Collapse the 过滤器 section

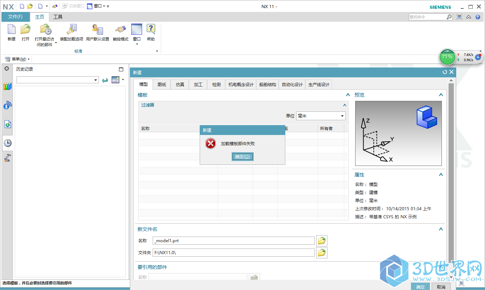(x=345, y=105)
